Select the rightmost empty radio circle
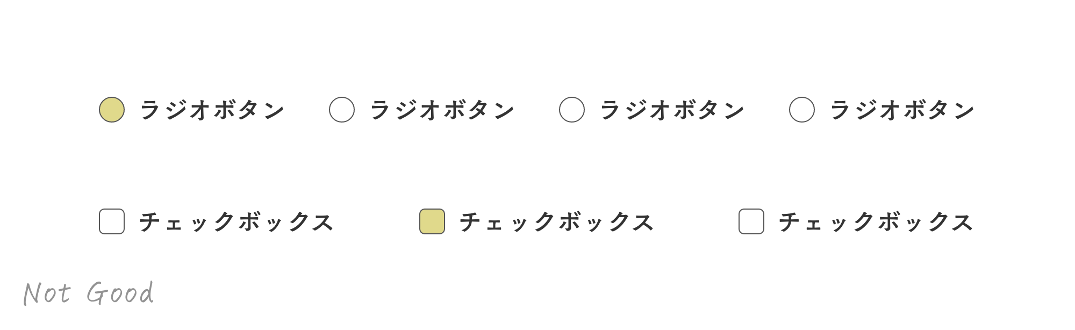 [802, 110]
